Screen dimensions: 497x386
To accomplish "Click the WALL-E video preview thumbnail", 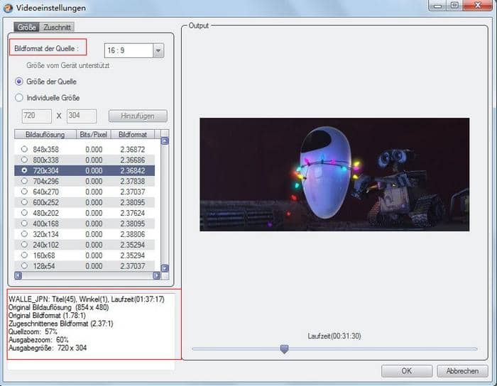I will pyautogui.click(x=334, y=175).
